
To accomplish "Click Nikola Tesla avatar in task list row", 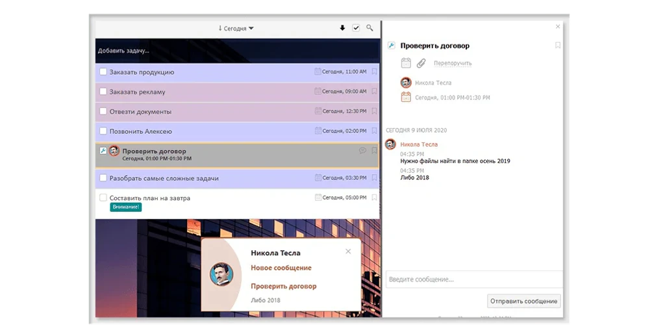I will 114,151.
